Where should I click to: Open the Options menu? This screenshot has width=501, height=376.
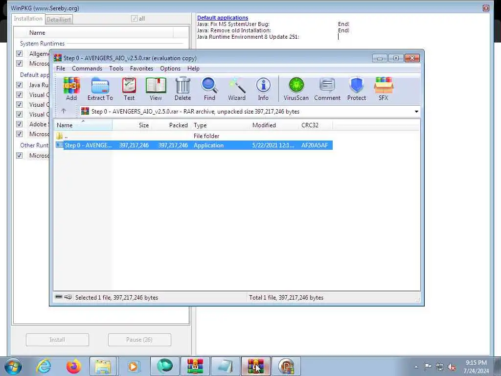click(x=170, y=69)
